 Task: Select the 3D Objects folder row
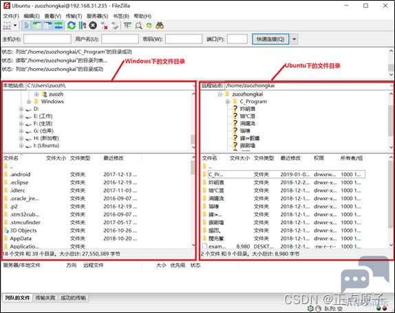(70, 230)
